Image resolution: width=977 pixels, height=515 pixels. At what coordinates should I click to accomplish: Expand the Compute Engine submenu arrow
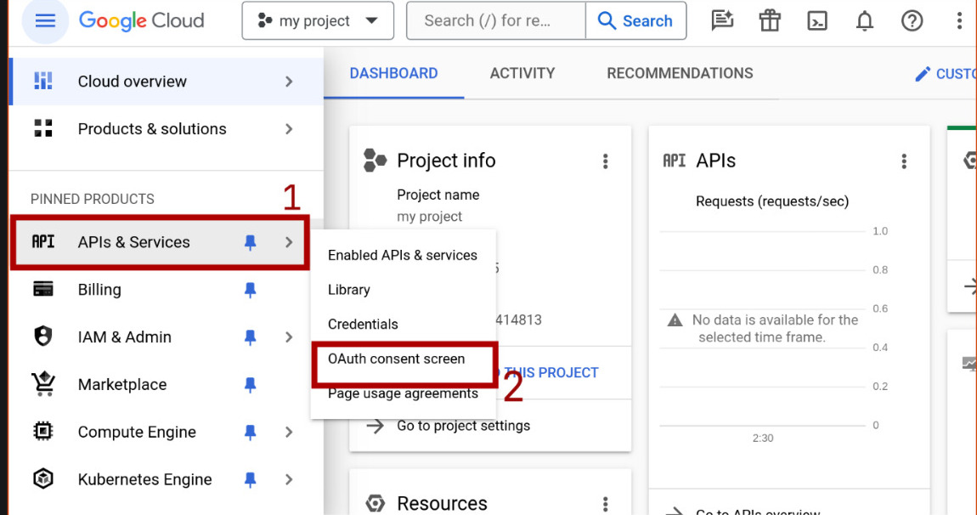click(289, 432)
